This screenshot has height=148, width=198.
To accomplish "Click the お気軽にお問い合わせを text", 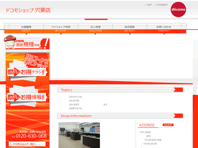I will click(x=33, y=132).
